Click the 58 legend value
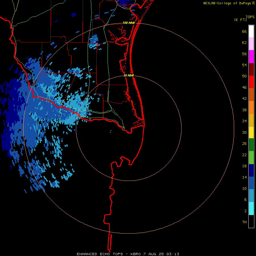256x256 pixels. pyautogui.click(x=244, y=54)
